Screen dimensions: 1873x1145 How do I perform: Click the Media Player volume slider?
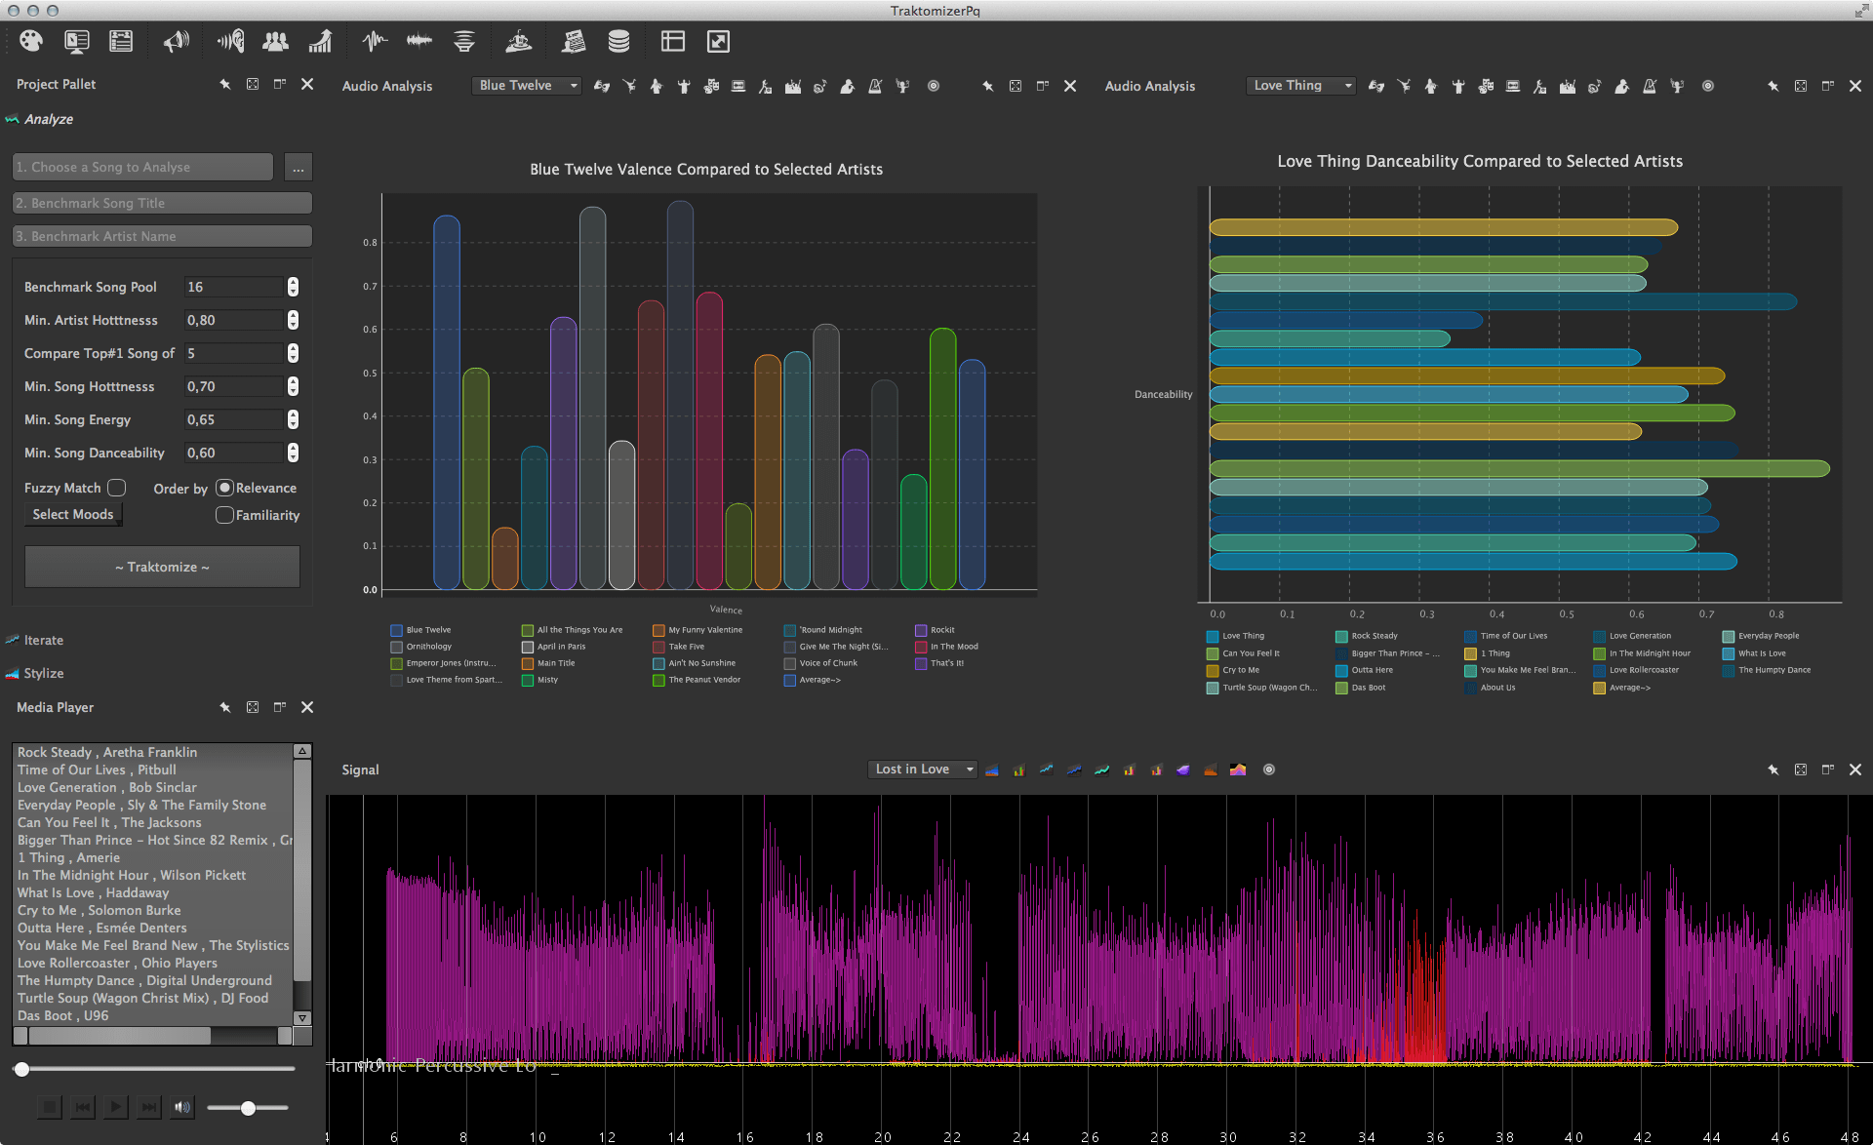click(248, 1108)
